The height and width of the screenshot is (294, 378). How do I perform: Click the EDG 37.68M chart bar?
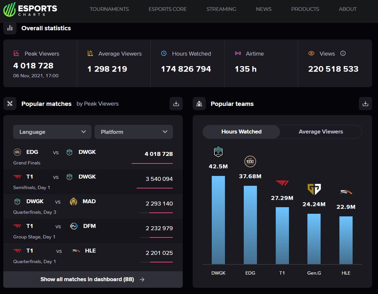point(250,225)
